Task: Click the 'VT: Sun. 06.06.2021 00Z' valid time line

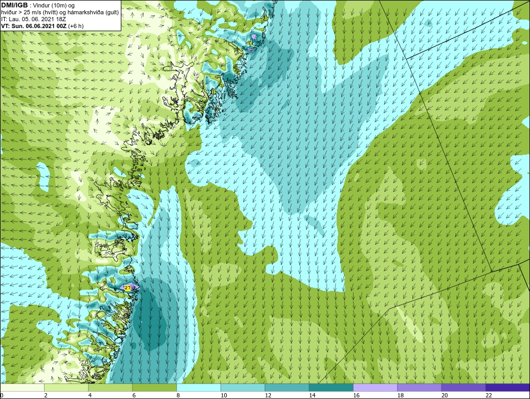Action: click(x=42, y=26)
